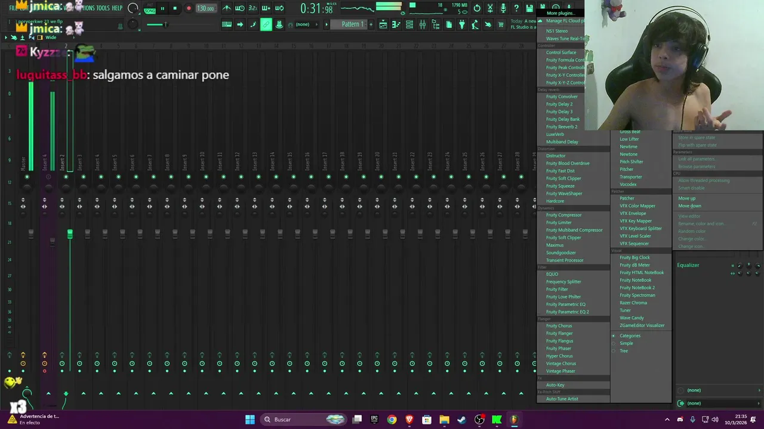Click the tempo field showing 130
This screenshot has width=764, height=429.
click(205, 8)
